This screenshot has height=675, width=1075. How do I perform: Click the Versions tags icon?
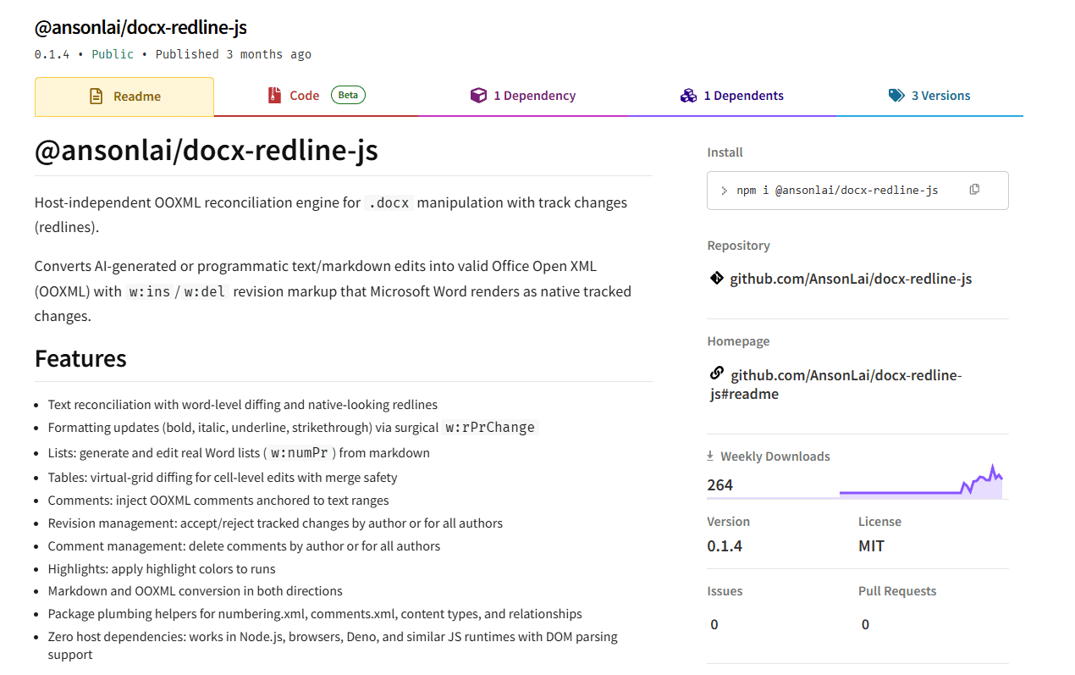tap(896, 96)
